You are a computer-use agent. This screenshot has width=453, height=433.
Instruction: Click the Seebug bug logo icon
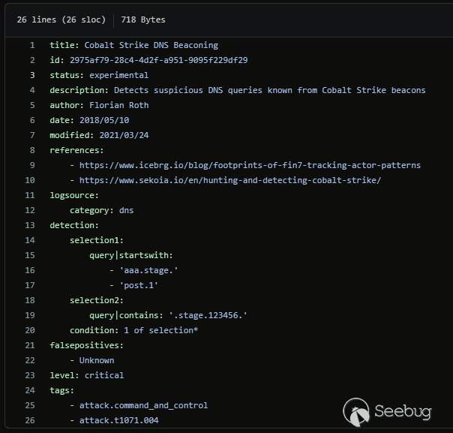356,411
